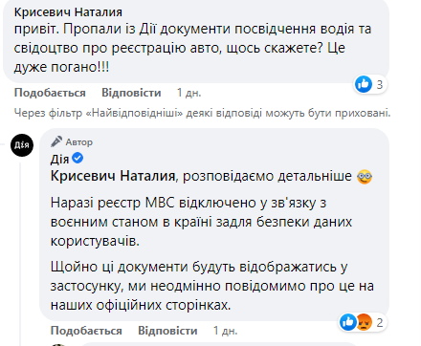421x346 pixels.
Task: Open the 1 дн. timestamp of first comment
Action: 189,93
